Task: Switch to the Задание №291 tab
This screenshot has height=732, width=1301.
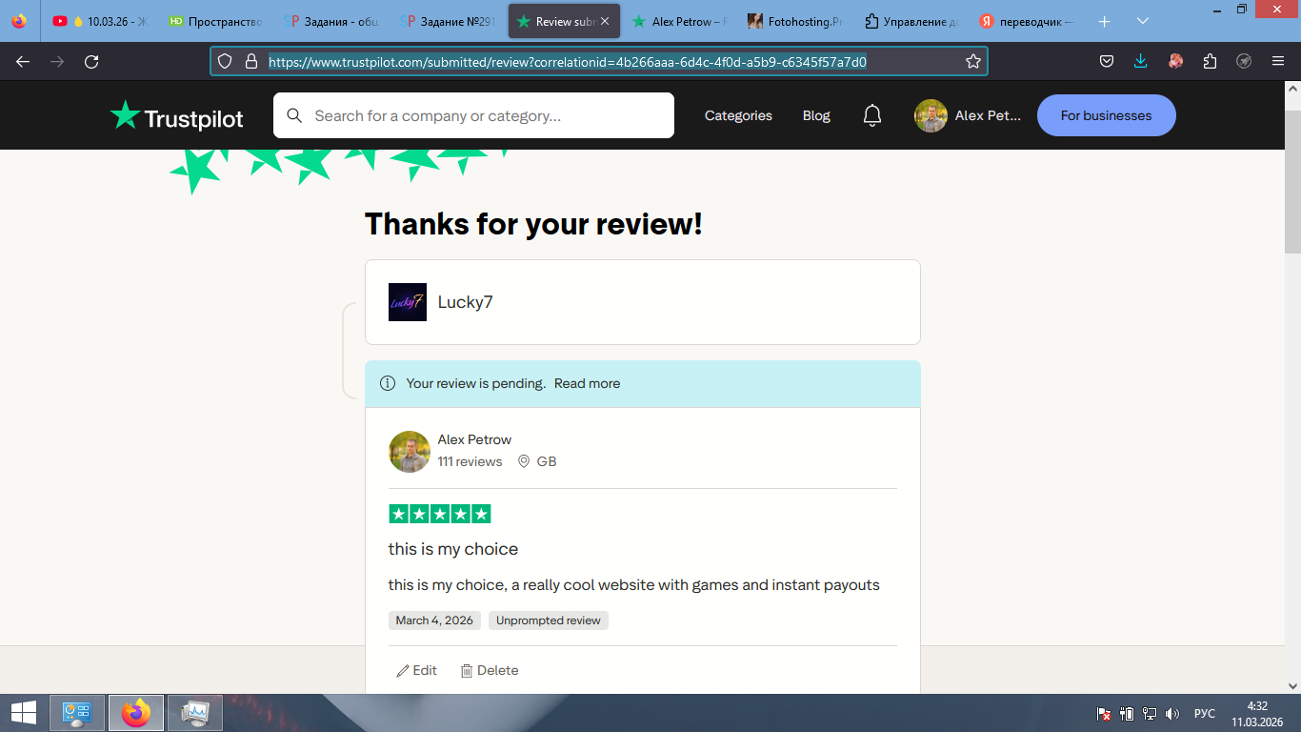Action: 448,21
